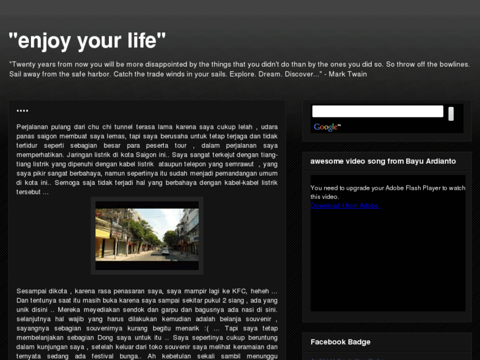The image size is (480, 360).
Task: Click the "awesome video song from Bayu Ardianto" heading
Action: [383, 161]
